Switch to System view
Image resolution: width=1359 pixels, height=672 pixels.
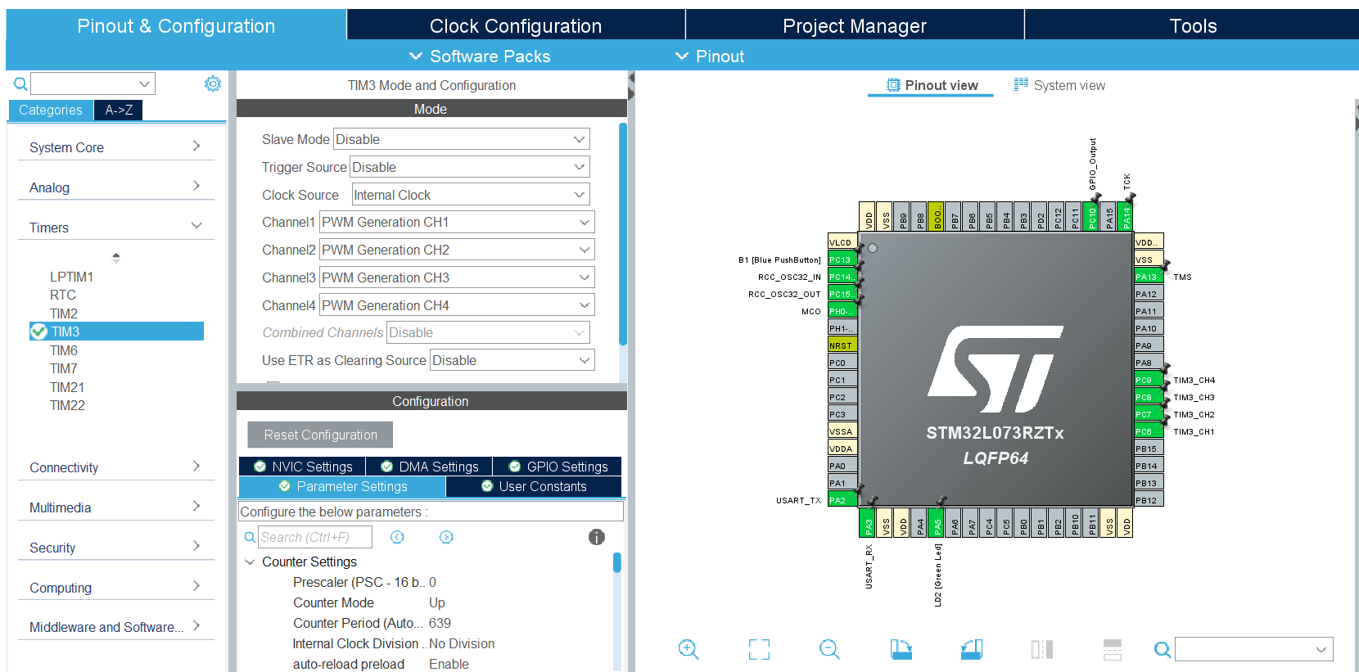point(1059,85)
